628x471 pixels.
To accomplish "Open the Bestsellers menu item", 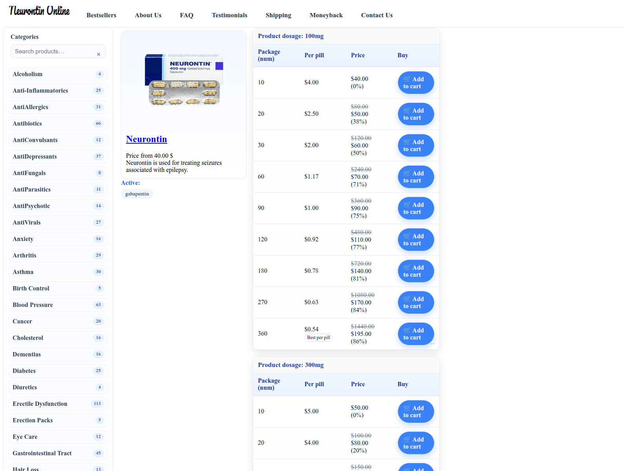I will 101,15.
